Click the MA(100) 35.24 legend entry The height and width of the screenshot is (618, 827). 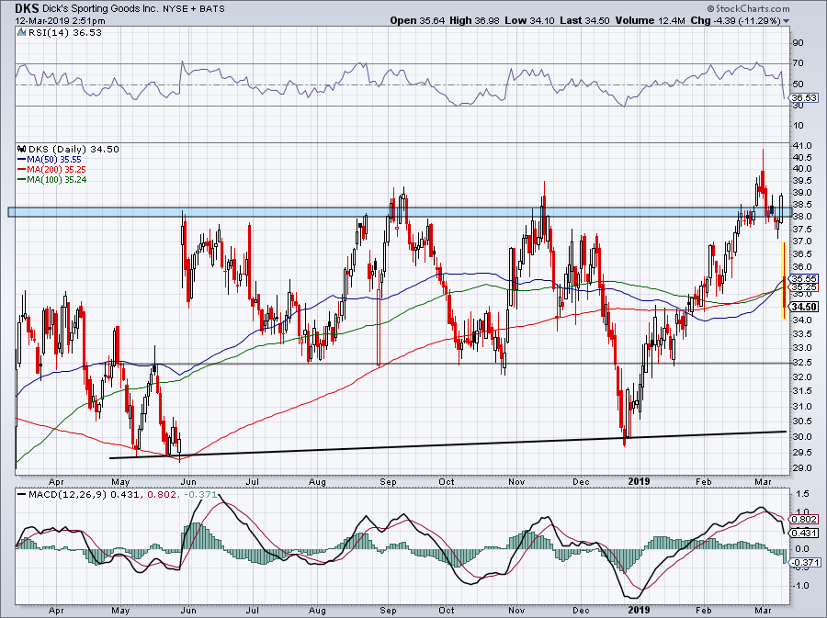click(57, 180)
